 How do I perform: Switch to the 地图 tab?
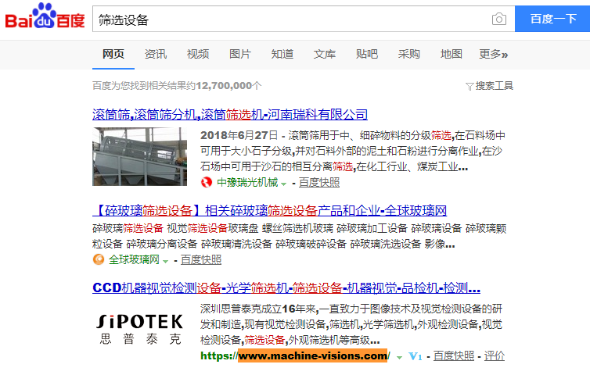coord(451,55)
